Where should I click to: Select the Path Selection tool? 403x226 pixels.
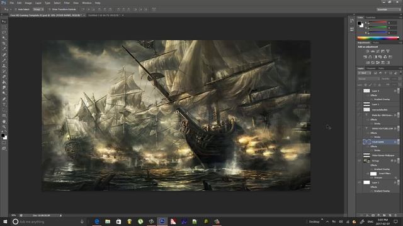(x=4, y=110)
